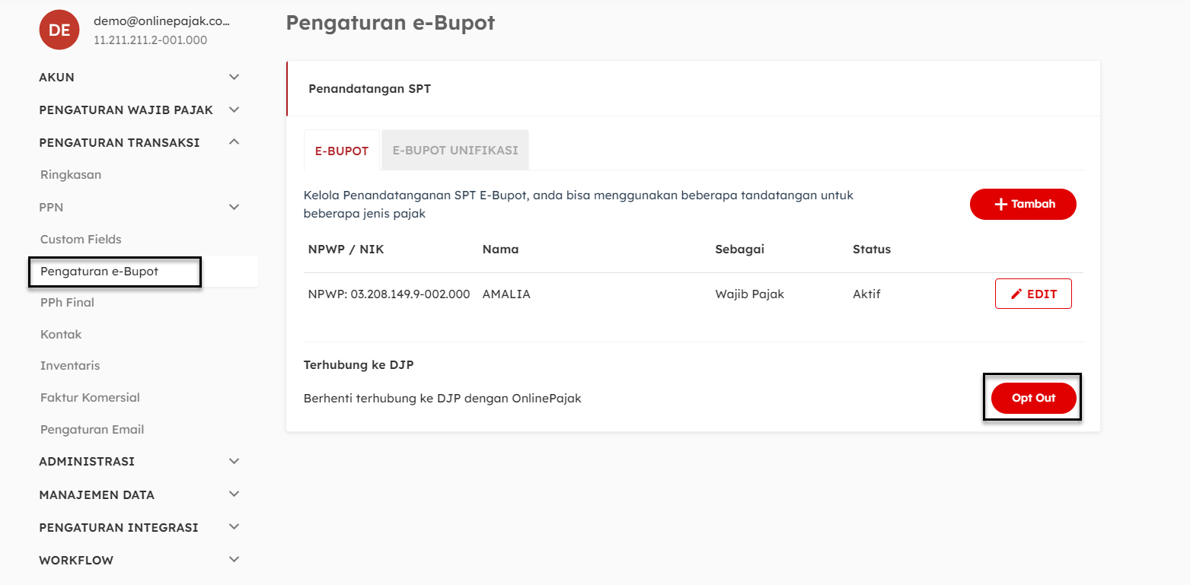1190x585 pixels.
Task: Expand the PPN submenu chevron
Action: click(x=234, y=207)
